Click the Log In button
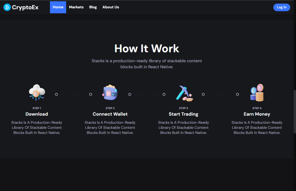This screenshot has width=296, height=191. coord(282,7)
